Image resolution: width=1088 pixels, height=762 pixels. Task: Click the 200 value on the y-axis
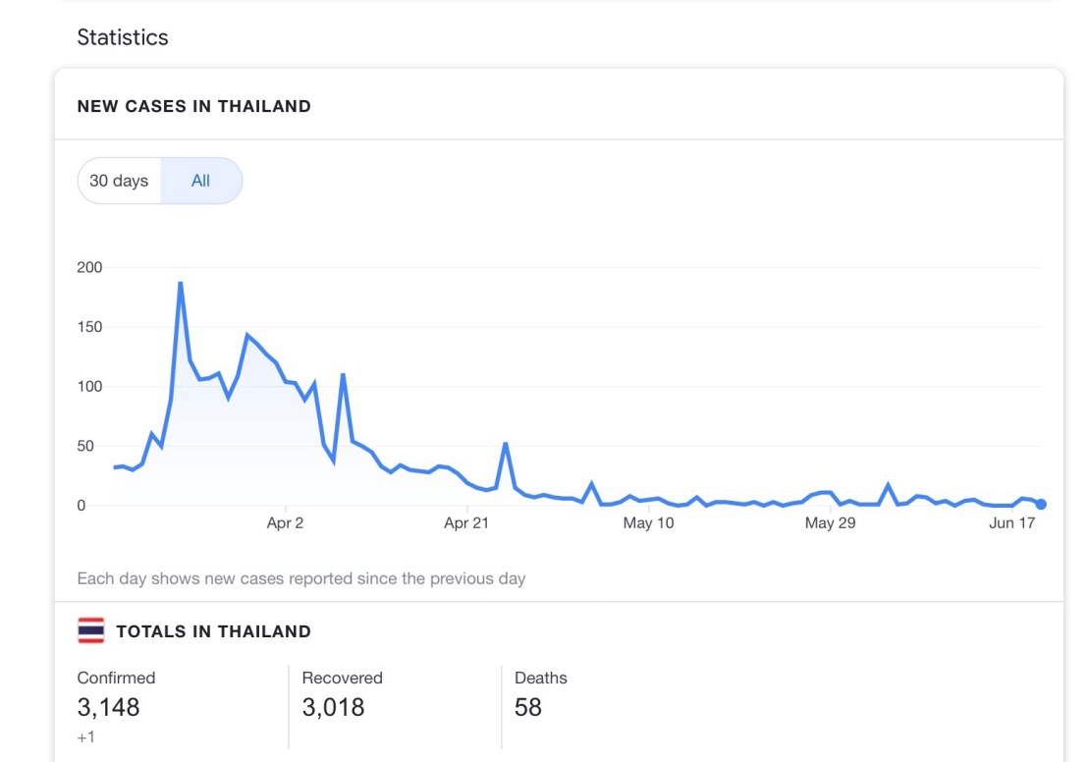pyautogui.click(x=89, y=267)
